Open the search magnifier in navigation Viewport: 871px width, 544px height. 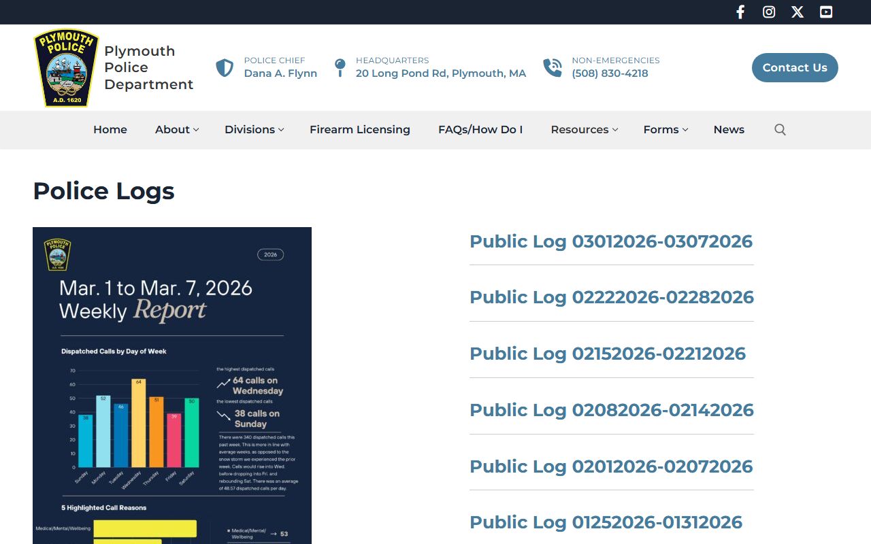coord(780,130)
